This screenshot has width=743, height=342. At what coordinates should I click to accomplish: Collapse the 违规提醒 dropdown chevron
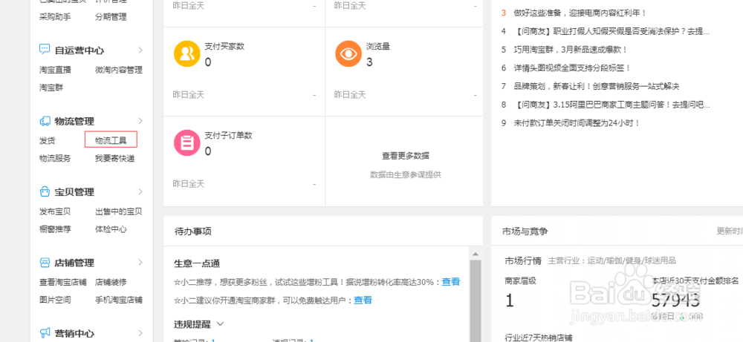[x=220, y=324]
